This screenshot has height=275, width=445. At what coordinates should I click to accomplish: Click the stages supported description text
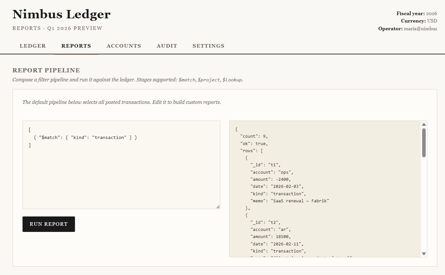128,79
